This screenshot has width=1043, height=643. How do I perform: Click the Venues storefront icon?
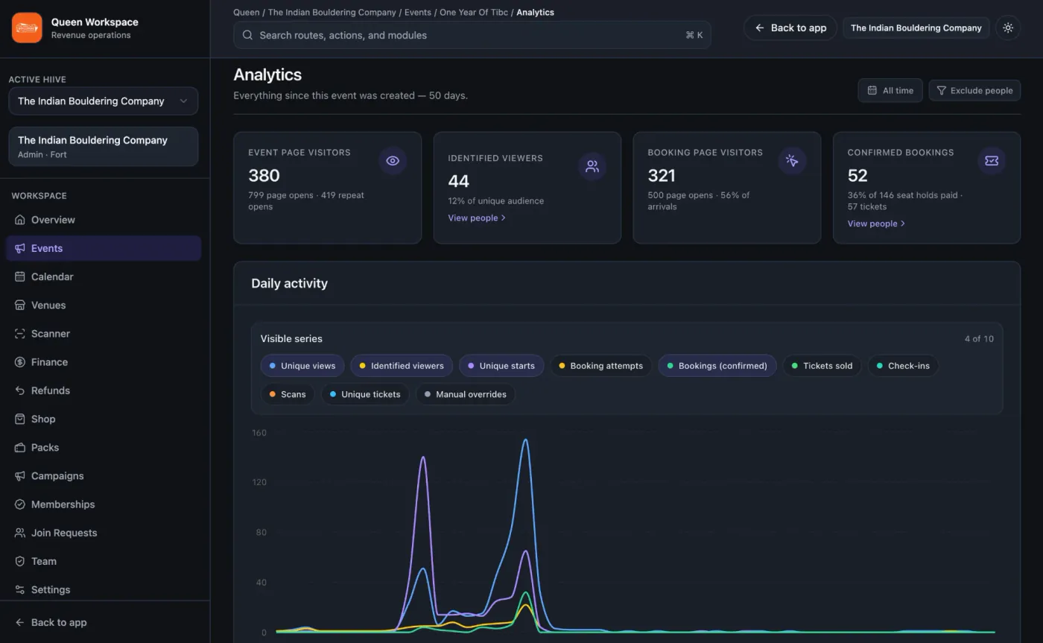pyautogui.click(x=20, y=305)
